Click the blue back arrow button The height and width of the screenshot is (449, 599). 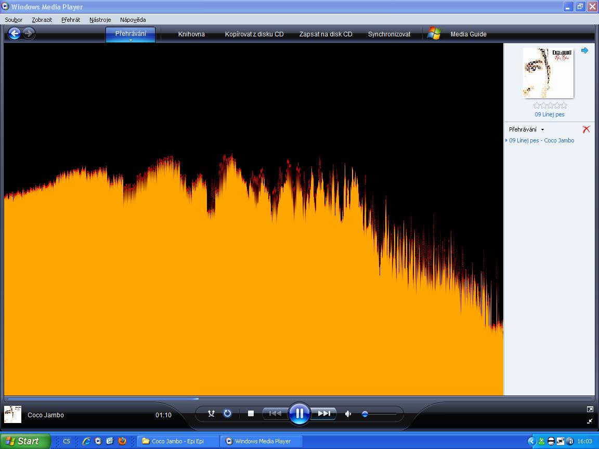pyautogui.click(x=14, y=34)
